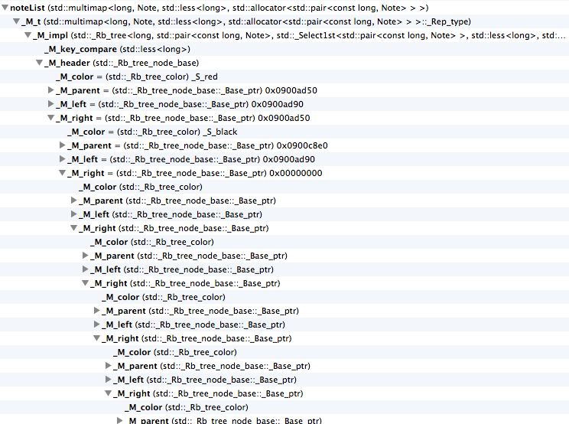569x424 pixels.
Task: Click the _M_t _Rep_type row text
Action: [x=246, y=21]
